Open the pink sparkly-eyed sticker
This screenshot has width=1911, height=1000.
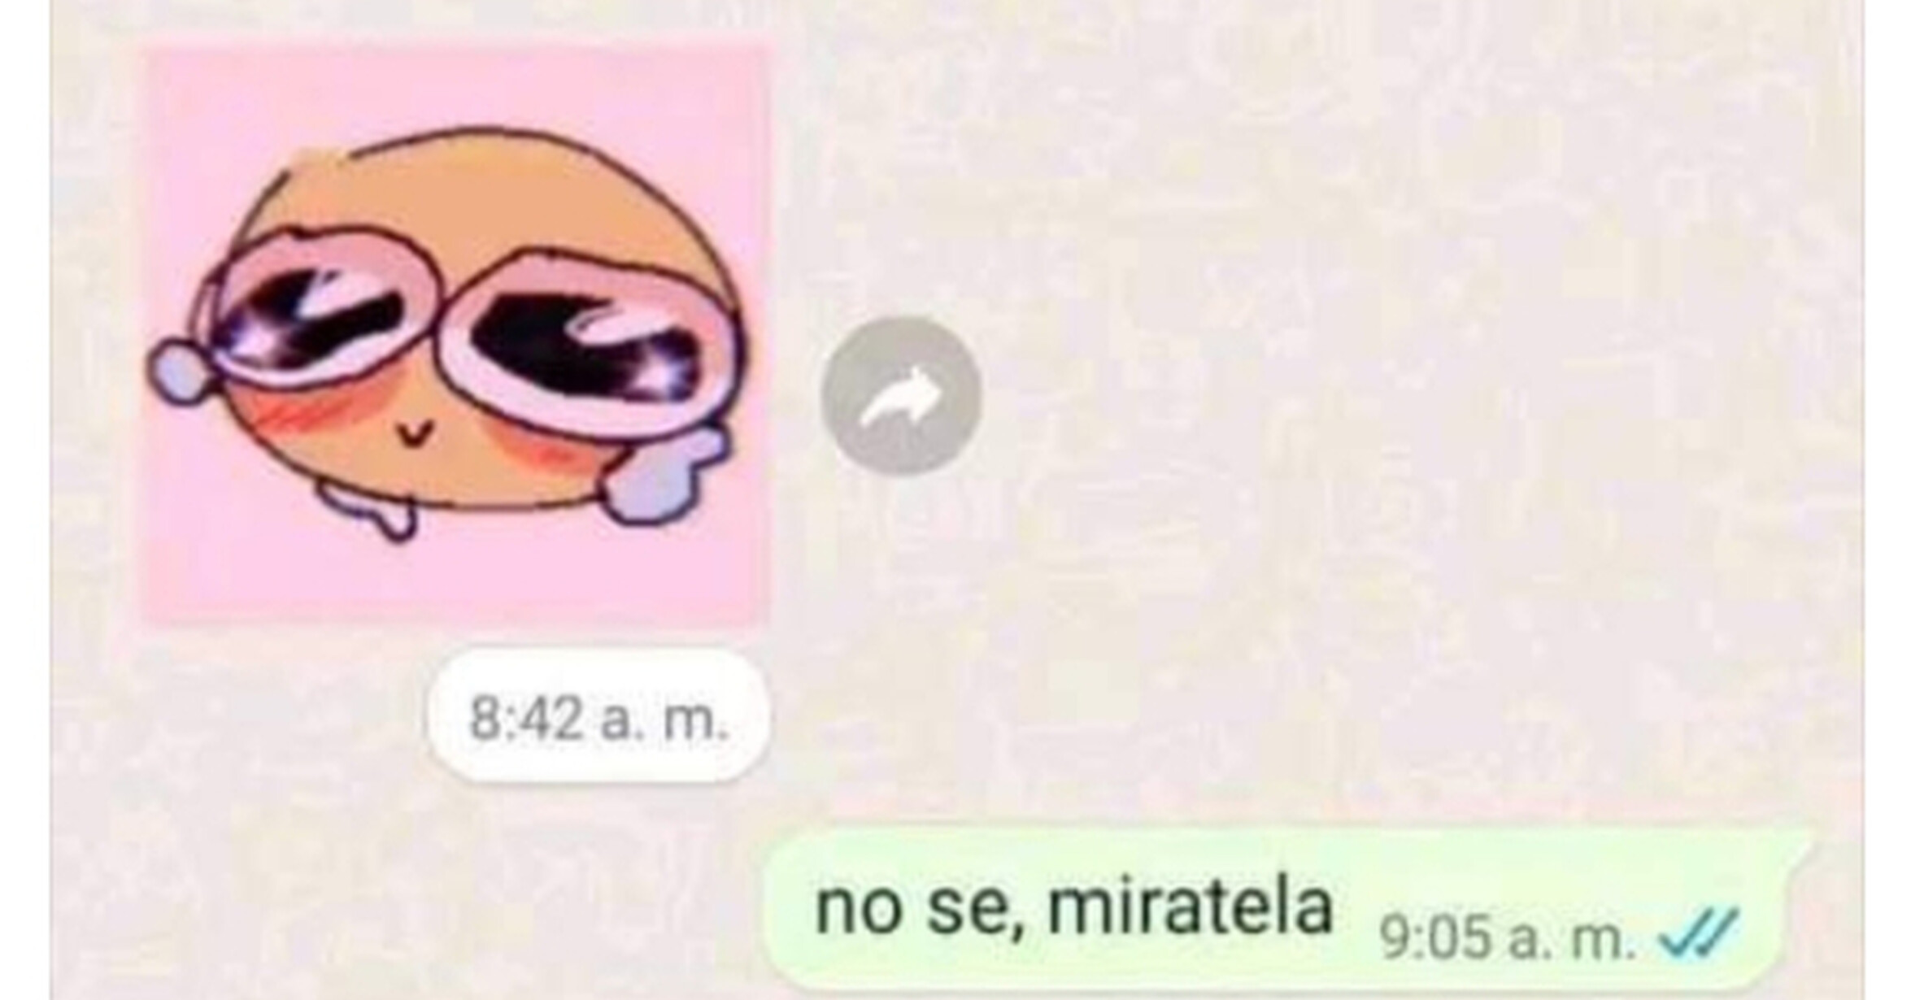pos(455,335)
